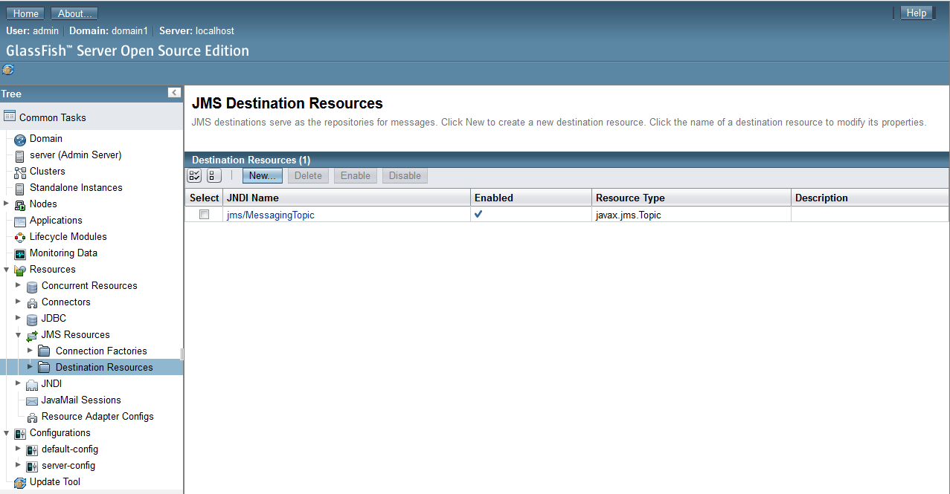Image resolution: width=950 pixels, height=494 pixels.
Task: Click the Connection Factories folder icon
Action: click(44, 351)
